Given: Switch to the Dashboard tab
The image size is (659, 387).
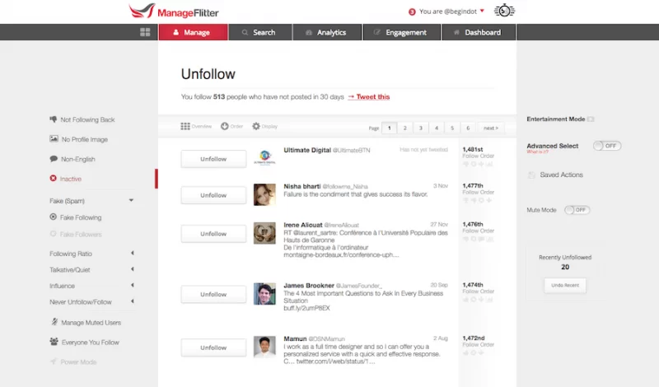Looking at the screenshot, I should pyautogui.click(x=479, y=32).
